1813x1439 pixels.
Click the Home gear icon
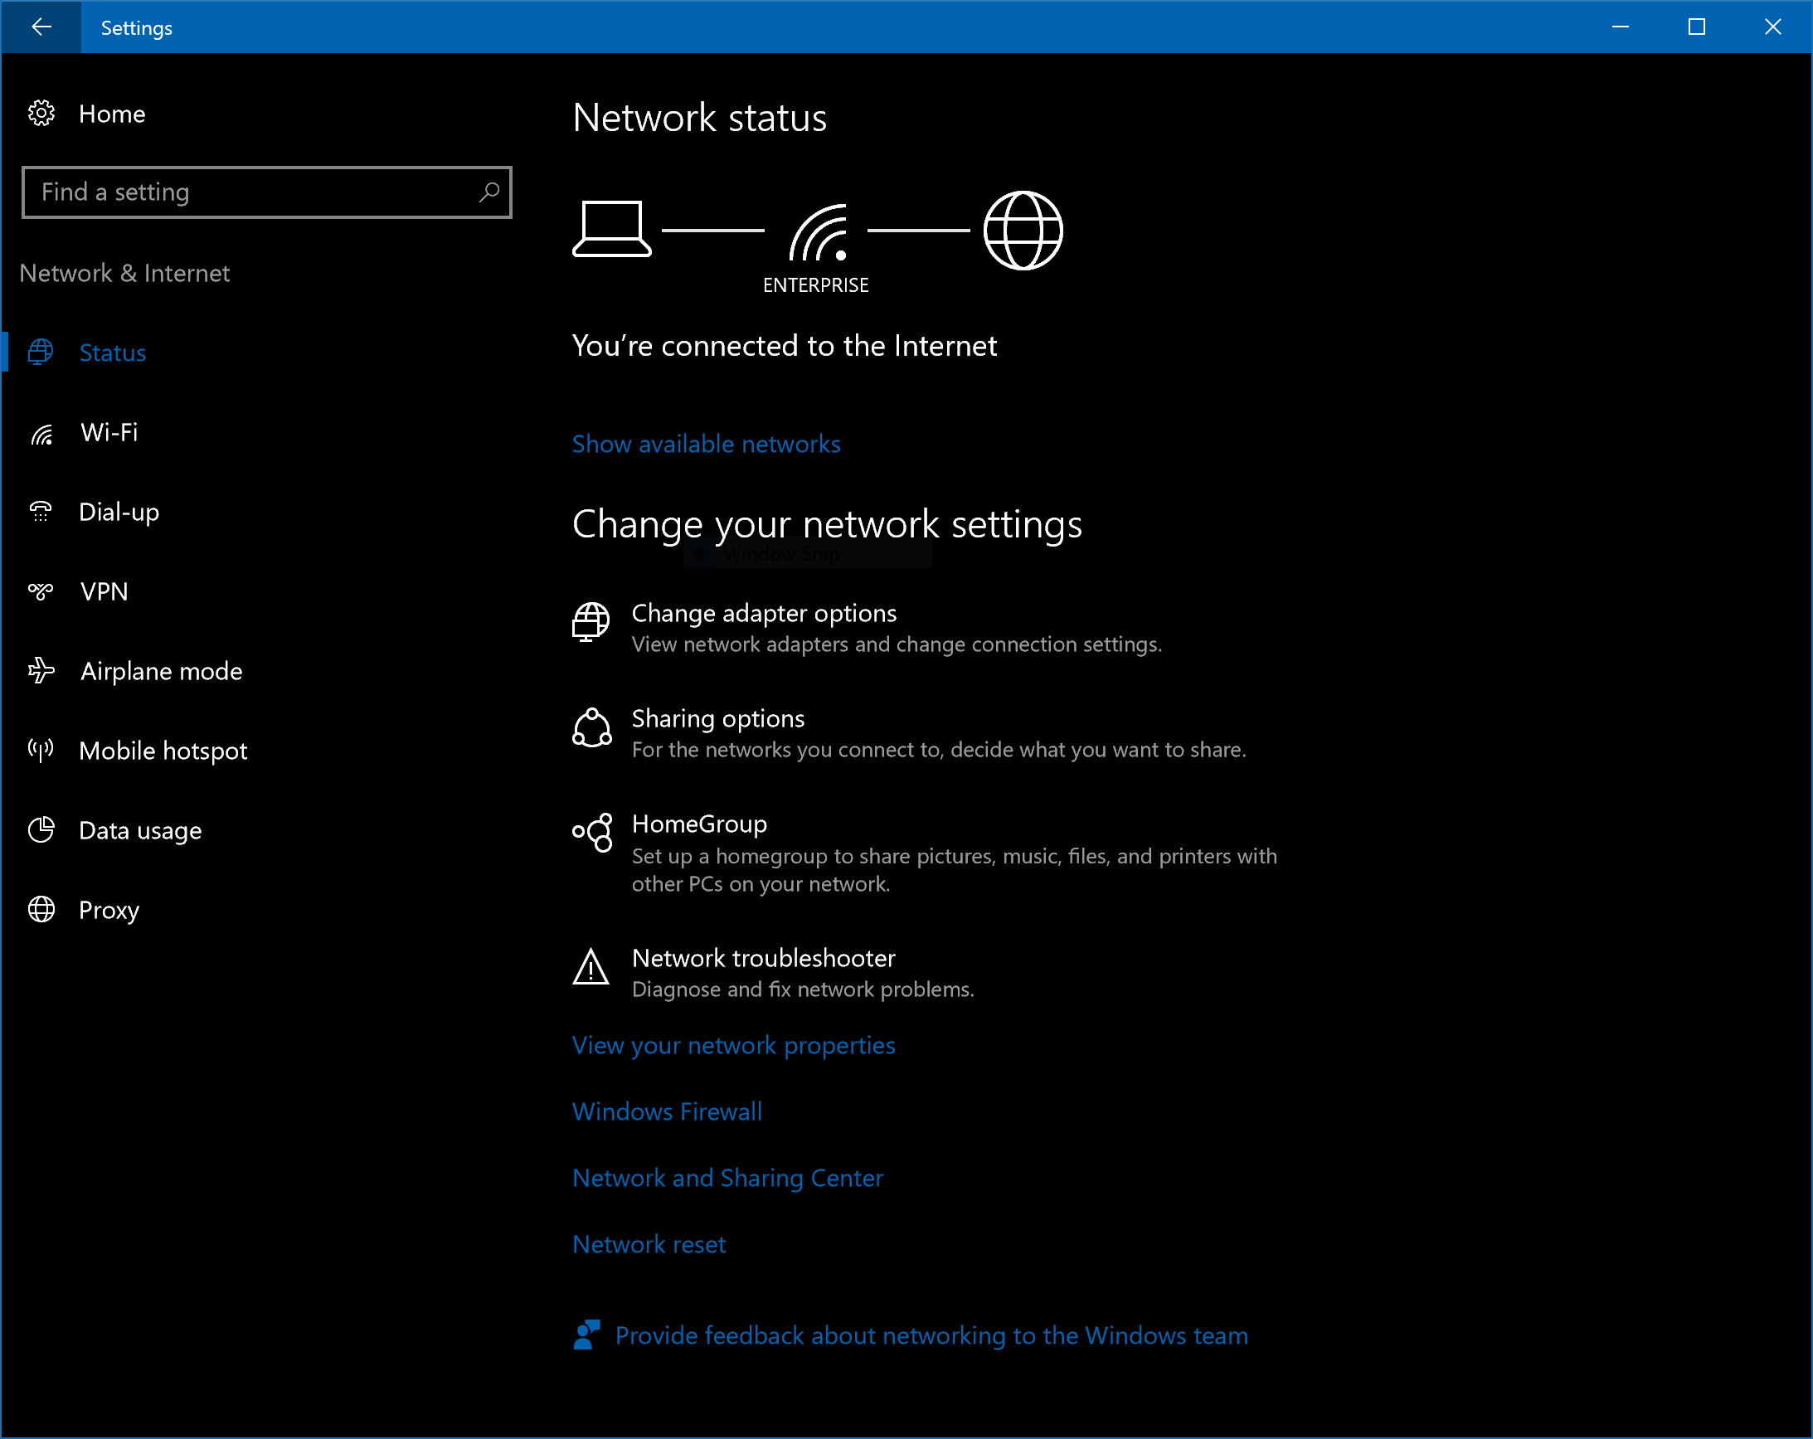pos(41,114)
